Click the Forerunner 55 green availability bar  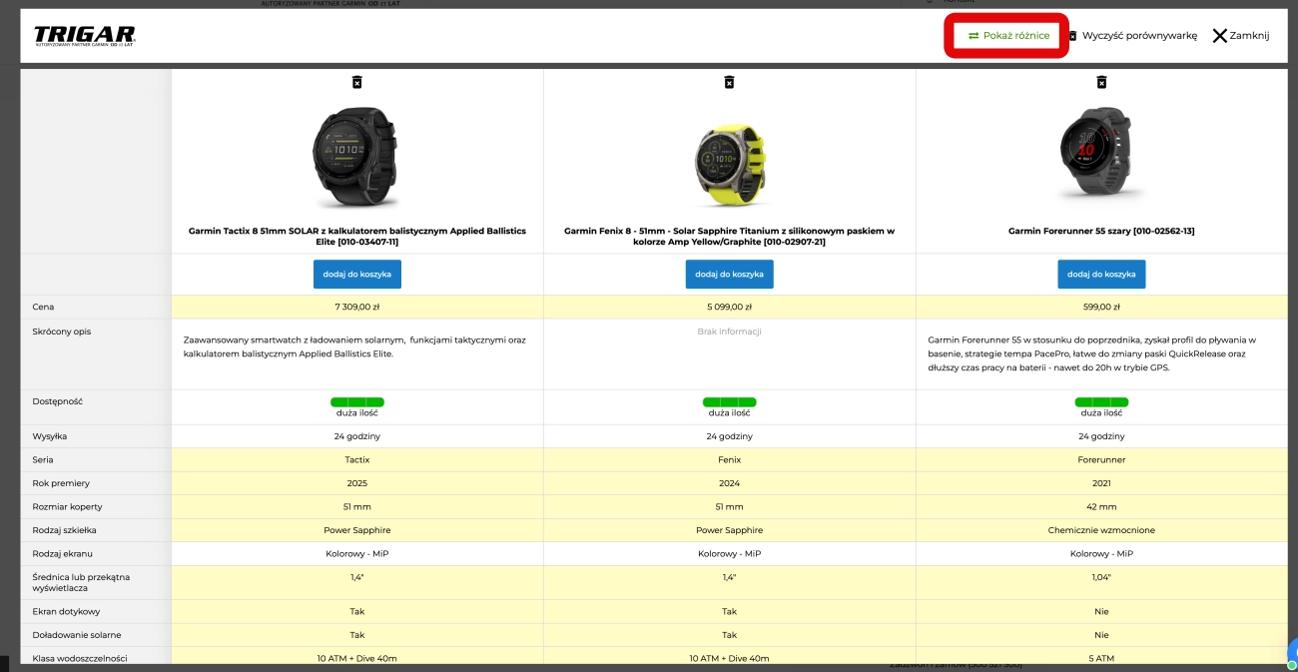tap(1101, 401)
